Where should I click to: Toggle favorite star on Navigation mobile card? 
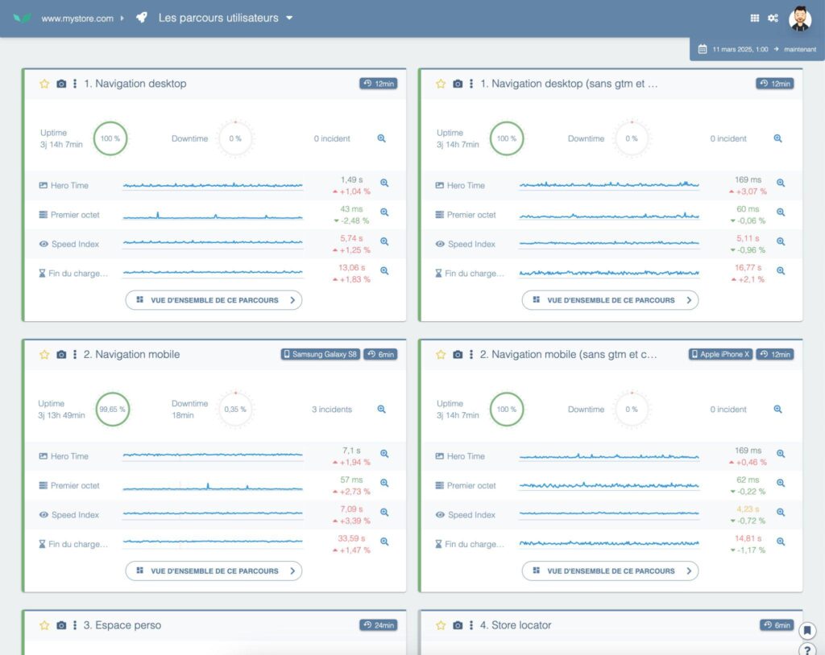[44, 355]
